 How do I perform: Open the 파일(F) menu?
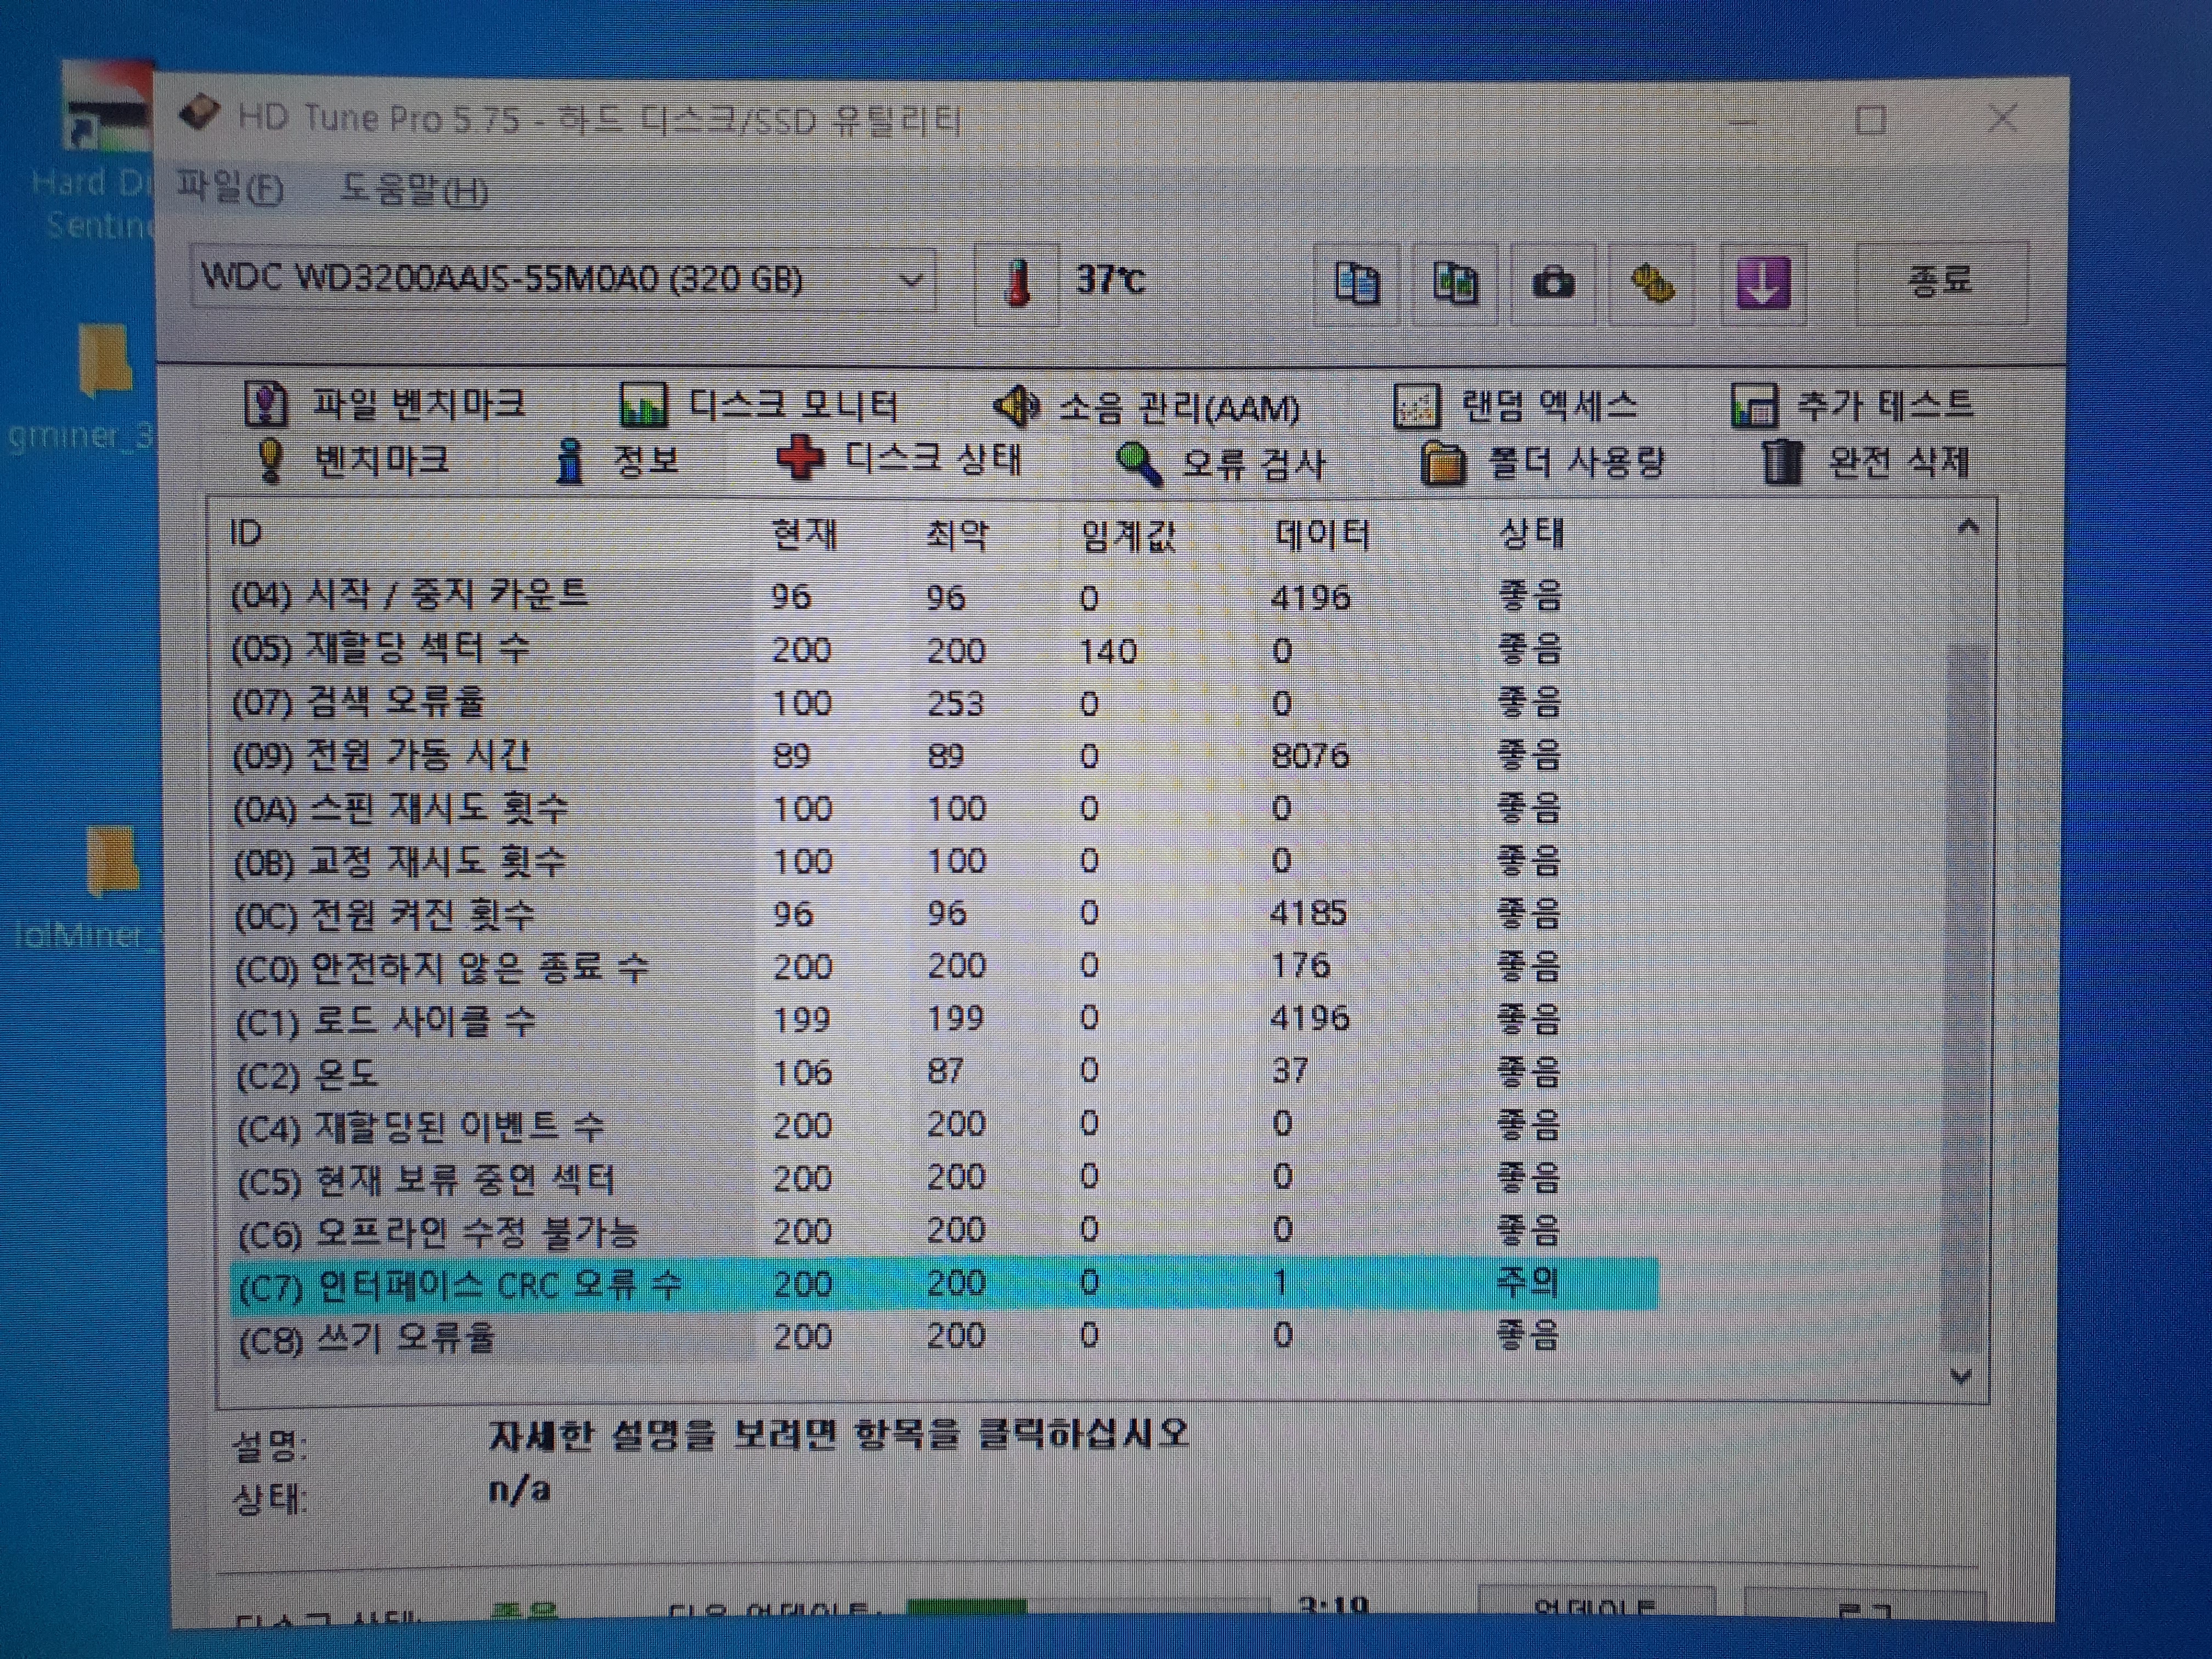coord(230,188)
